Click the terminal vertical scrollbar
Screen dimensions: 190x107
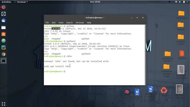pyautogui.click(x=145, y=55)
